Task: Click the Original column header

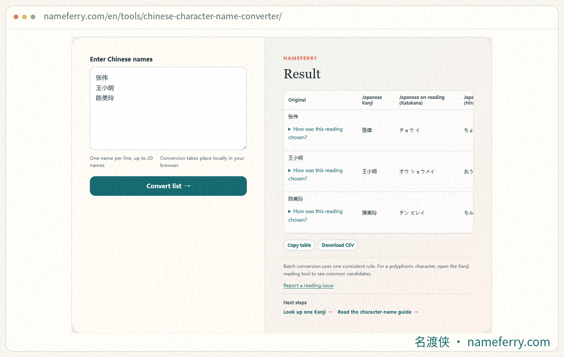Action: tap(297, 100)
